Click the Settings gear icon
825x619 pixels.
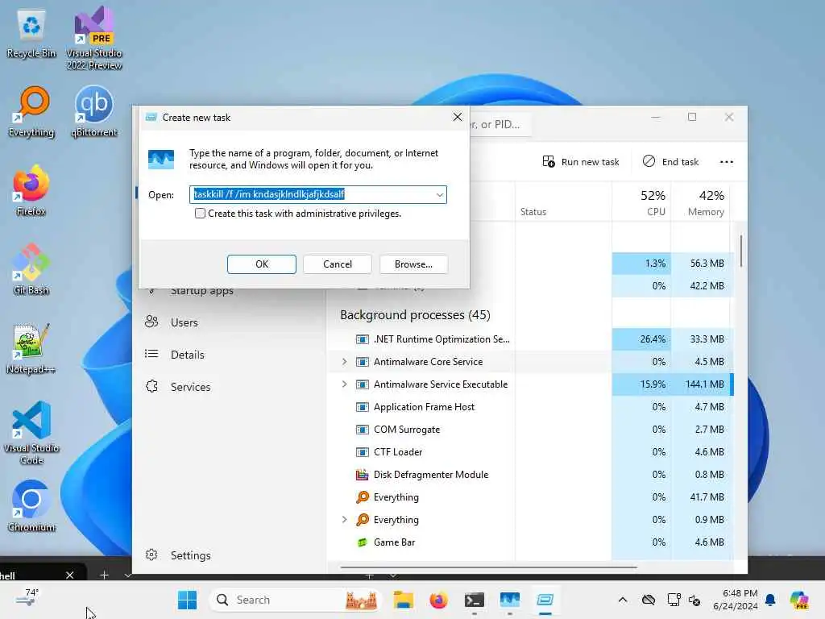tap(151, 555)
